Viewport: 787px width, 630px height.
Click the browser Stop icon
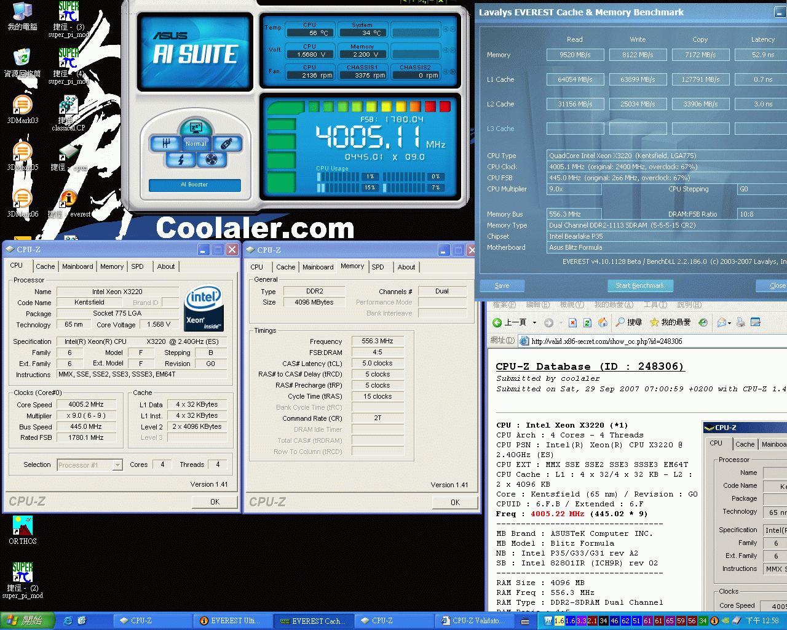(572, 322)
